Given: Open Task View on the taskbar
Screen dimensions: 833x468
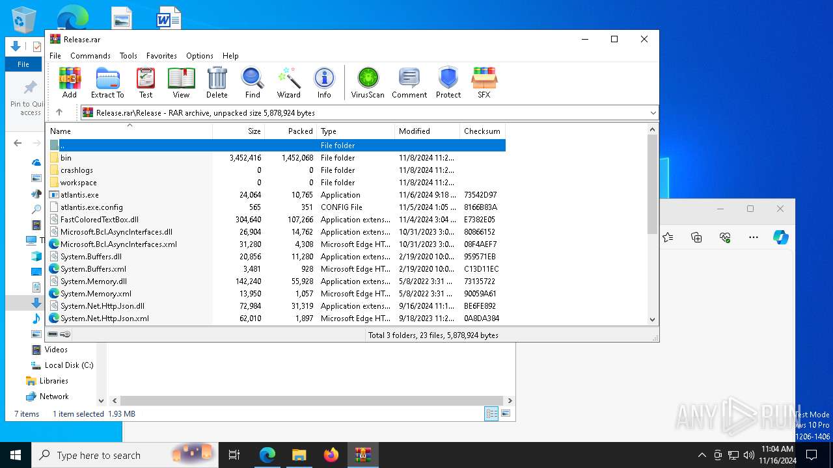Looking at the screenshot, I should point(234,455).
